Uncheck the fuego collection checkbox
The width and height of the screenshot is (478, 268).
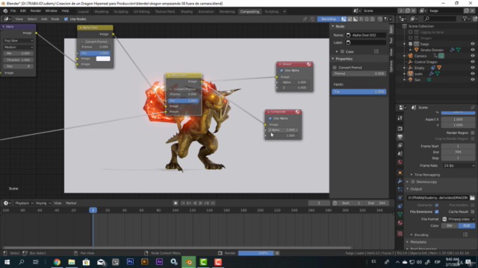[x=410, y=44]
